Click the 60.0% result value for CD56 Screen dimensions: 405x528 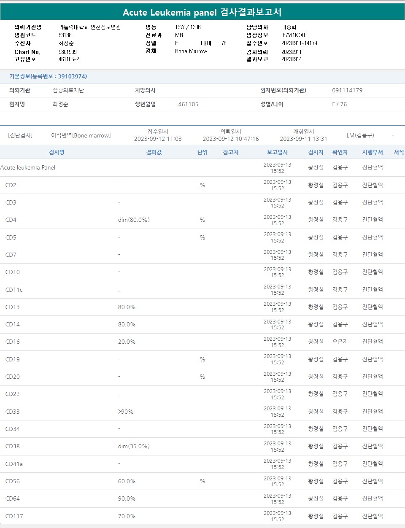coord(127,481)
